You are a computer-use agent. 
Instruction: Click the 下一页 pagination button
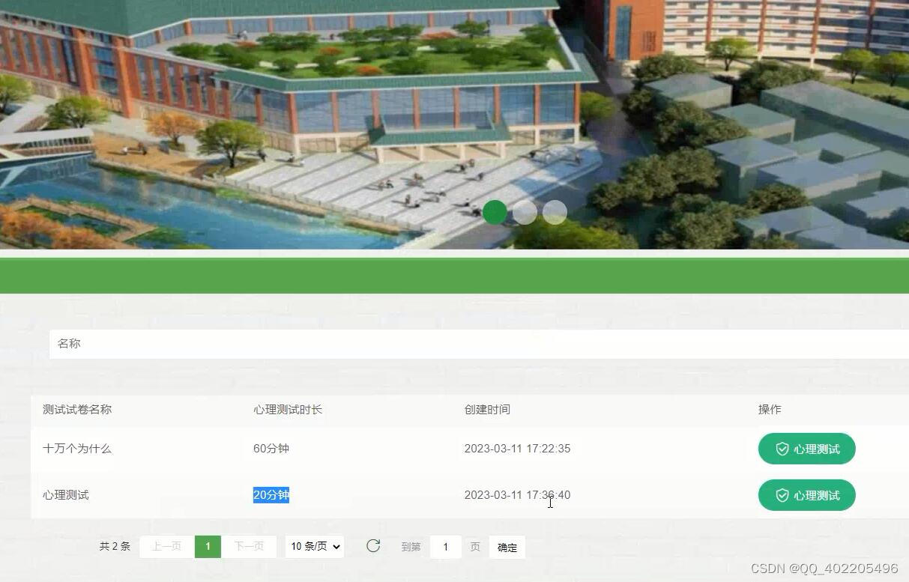(249, 546)
